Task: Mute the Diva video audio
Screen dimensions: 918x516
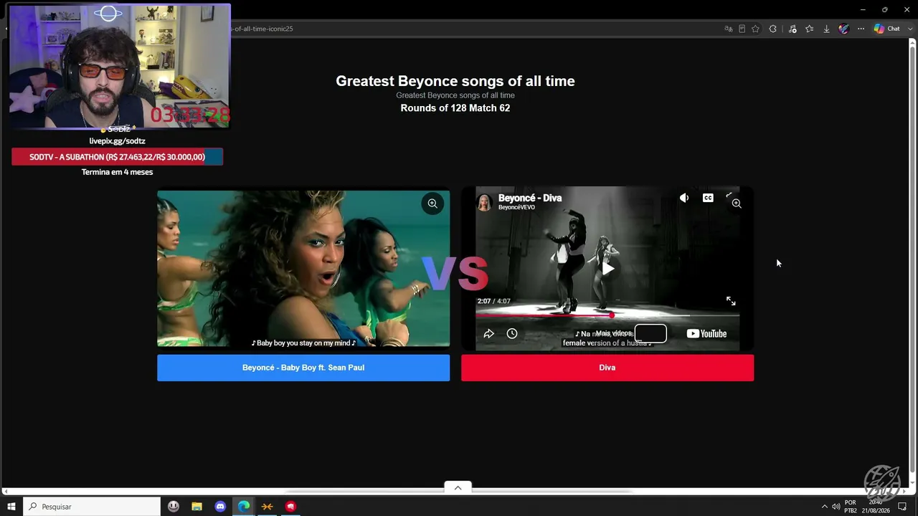Action: pyautogui.click(x=684, y=198)
